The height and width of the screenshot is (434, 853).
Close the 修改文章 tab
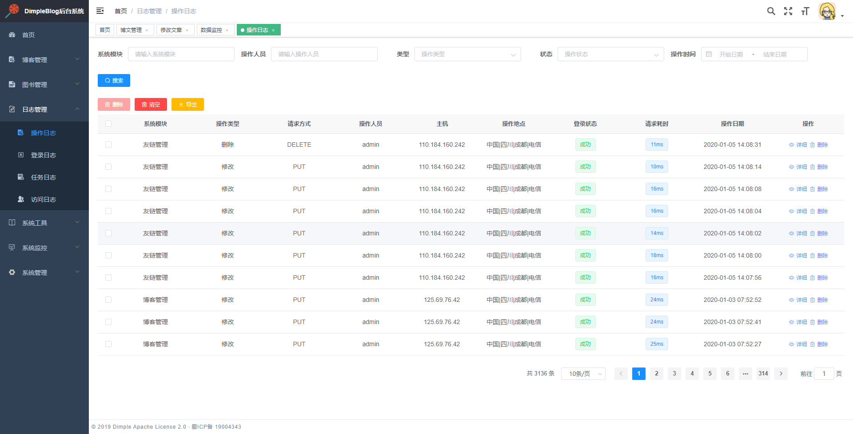[x=187, y=30]
